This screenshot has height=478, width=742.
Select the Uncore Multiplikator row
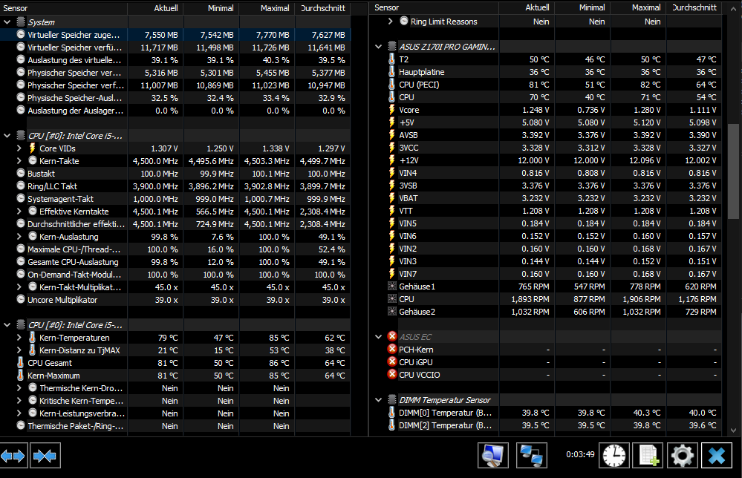click(175, 300)
